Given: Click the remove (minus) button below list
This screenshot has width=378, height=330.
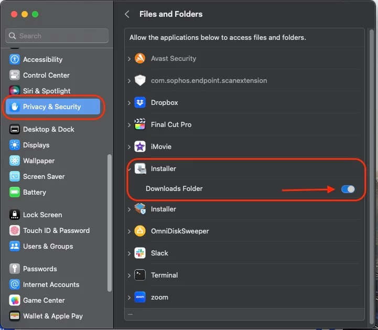Looking at the screenshot, I should pos(130,314).
